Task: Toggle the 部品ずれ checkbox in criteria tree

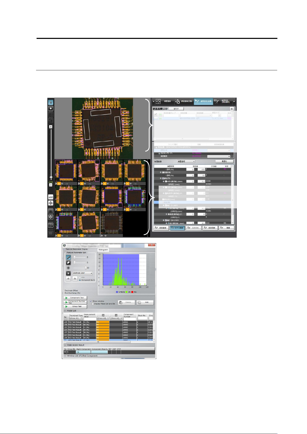Action: click(163, 178)
